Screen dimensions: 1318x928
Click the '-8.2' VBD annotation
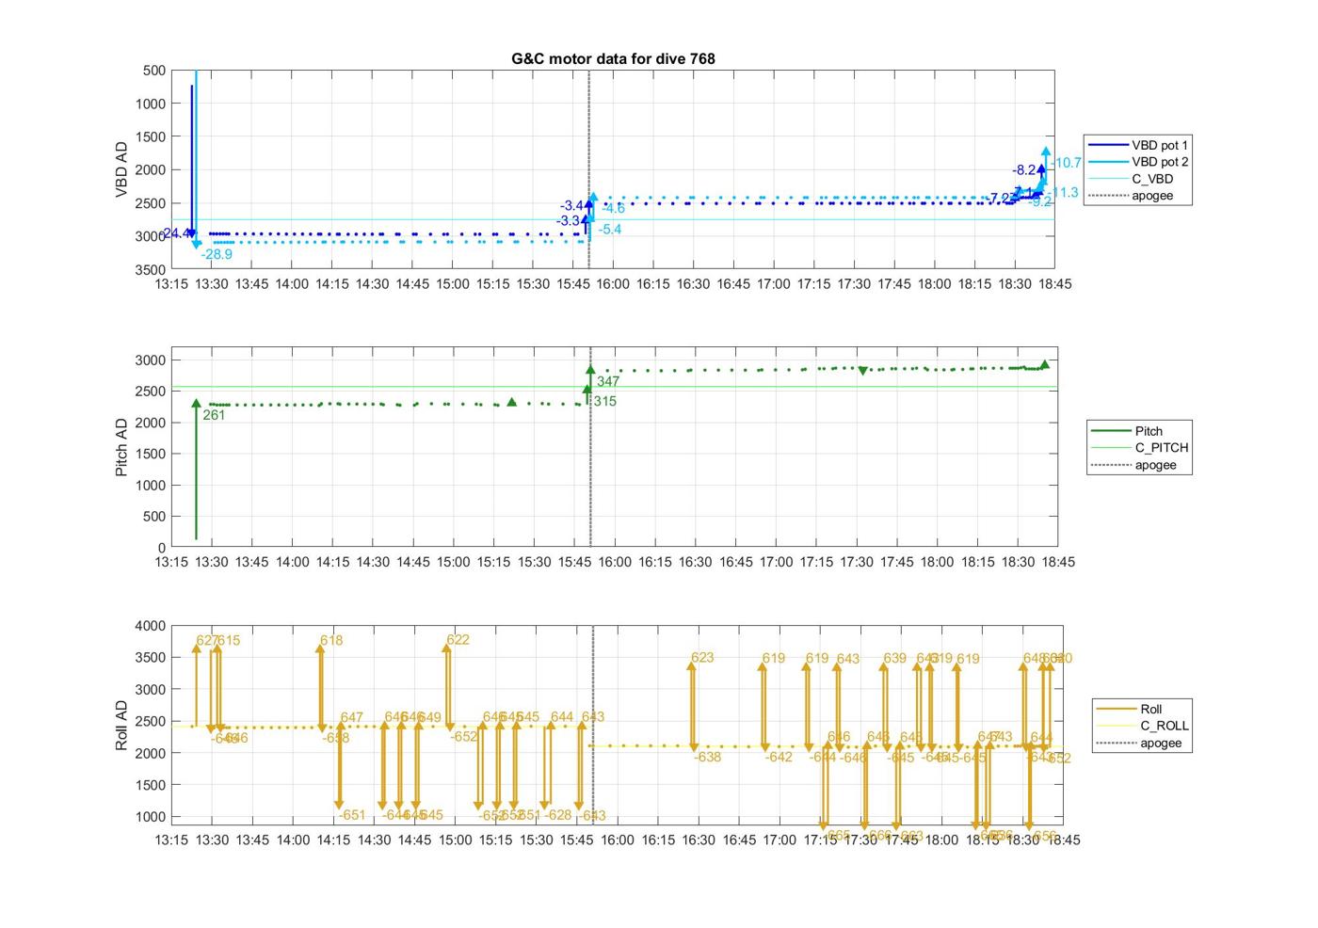(1023, 170)
